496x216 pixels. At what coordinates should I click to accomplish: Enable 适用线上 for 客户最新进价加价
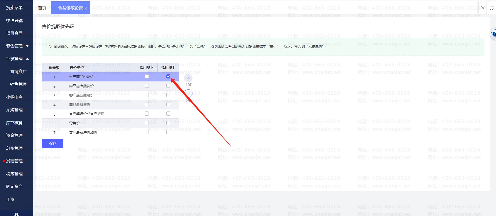(x=168, y=132)
